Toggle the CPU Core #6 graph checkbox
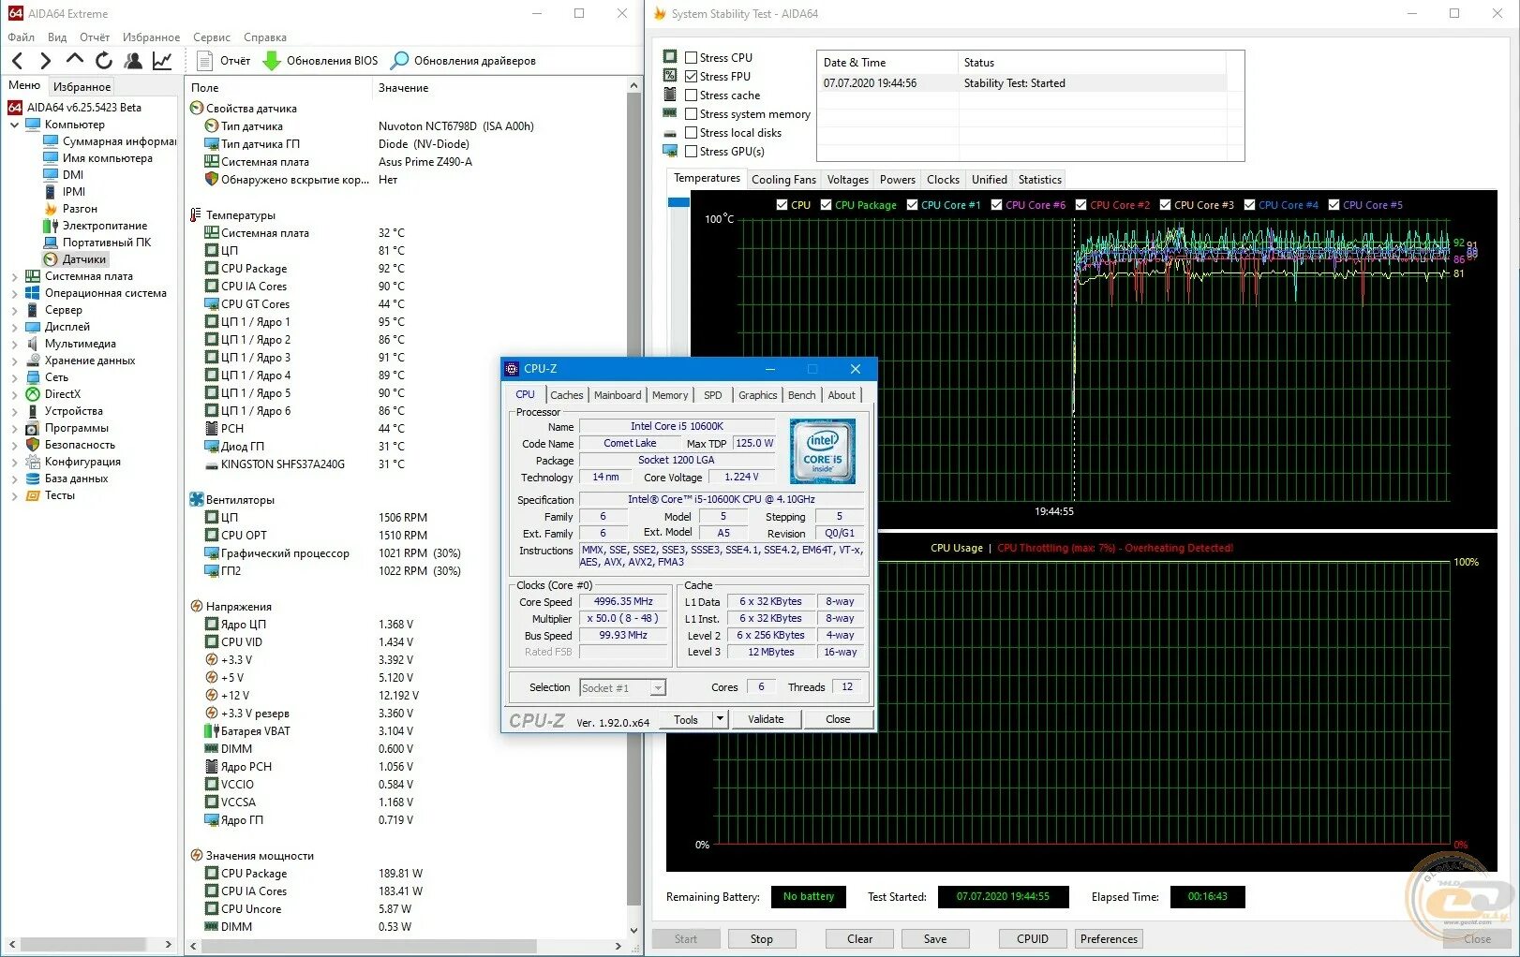 click(996, 205)
